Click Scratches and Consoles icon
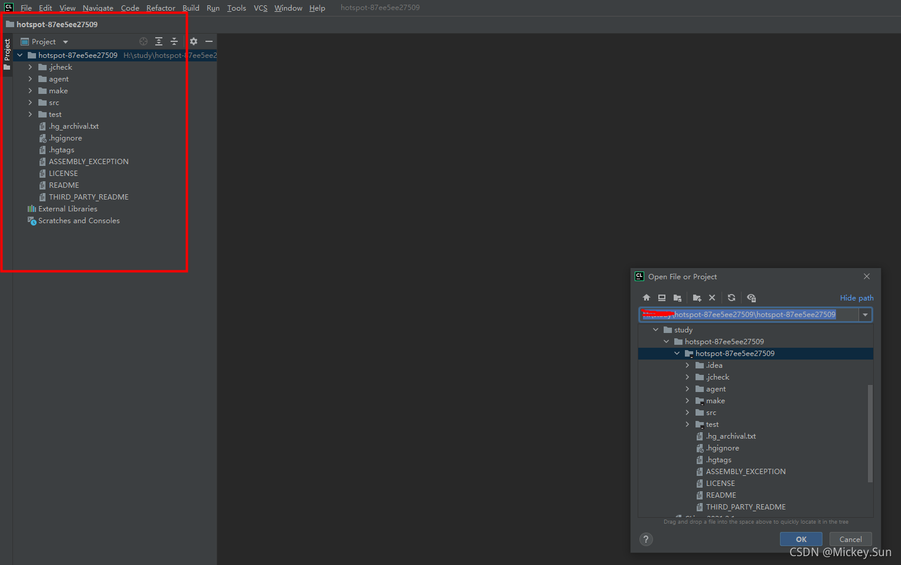 pos(32,221)
